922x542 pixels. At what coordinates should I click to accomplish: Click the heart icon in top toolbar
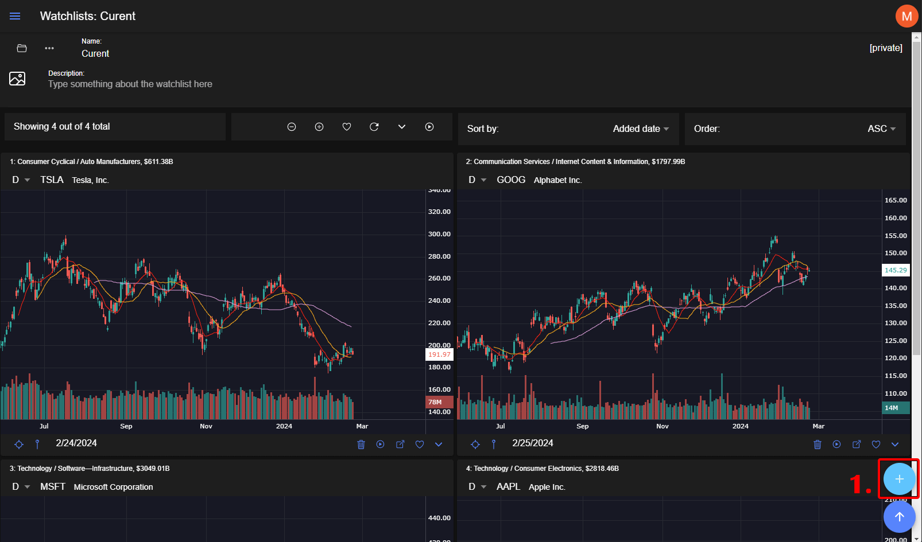click(x=347, y=127)
